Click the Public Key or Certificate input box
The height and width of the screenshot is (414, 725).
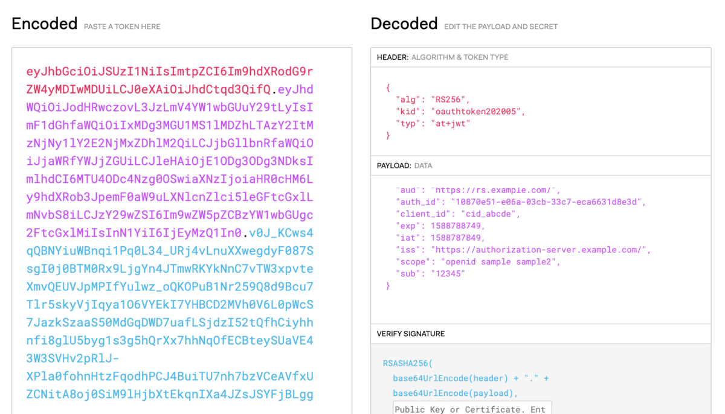472,407
